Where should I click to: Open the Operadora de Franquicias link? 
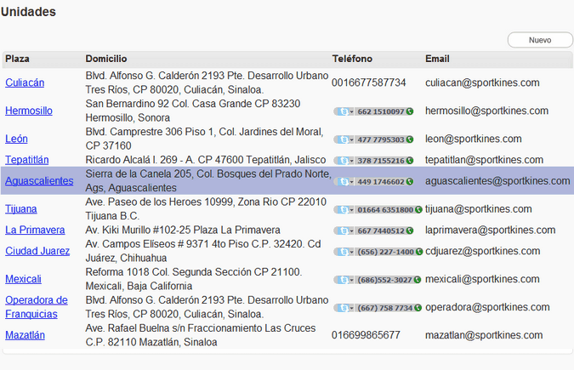tap(36, 307)
